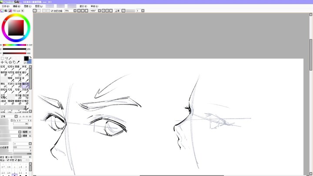Select the first sharp brush edge shape
Screen dimensions: 313x176
click(x=20, y=116)
